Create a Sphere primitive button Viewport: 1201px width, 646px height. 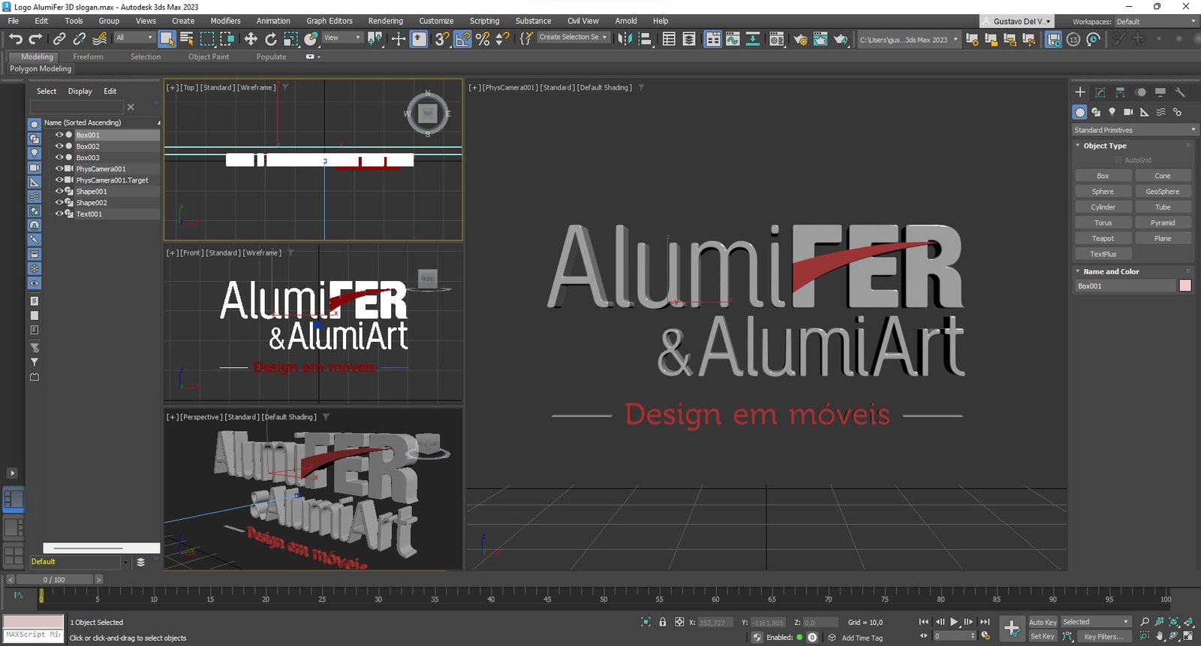tap(1103, 192)
